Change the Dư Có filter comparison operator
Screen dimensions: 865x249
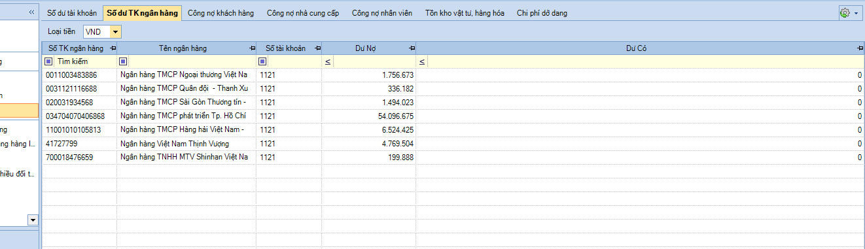[422, 61]
